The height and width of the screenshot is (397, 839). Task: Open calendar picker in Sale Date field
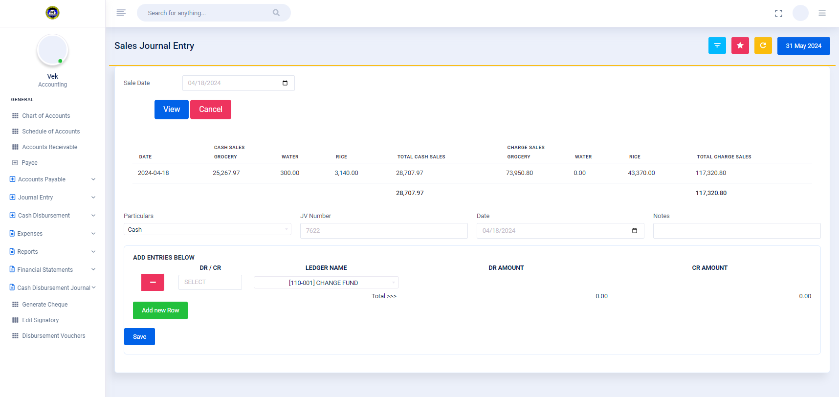coord(285,83)
